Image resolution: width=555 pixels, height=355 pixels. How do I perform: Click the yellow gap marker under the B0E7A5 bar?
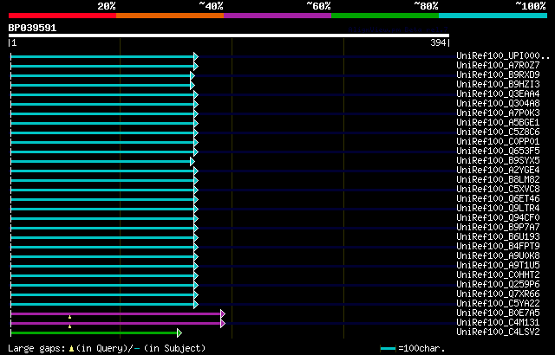click(x=69, y=317)
